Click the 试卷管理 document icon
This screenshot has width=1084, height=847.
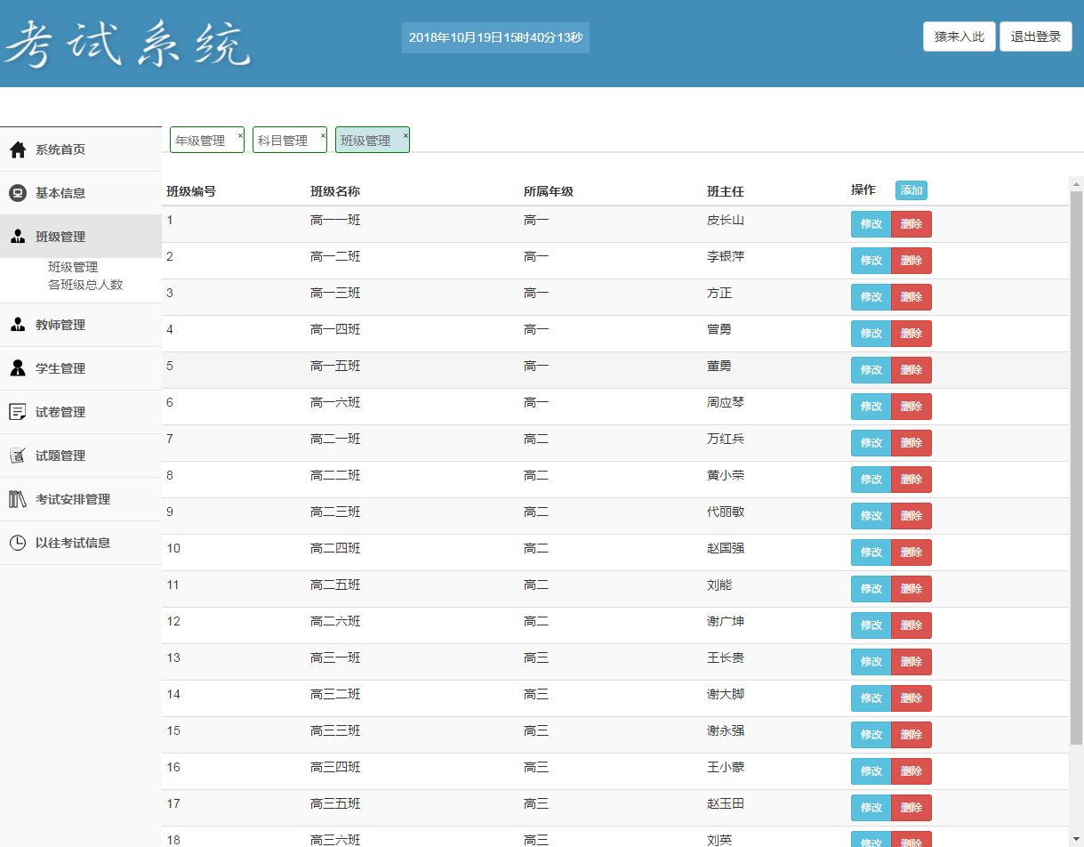tap(17, 411)
